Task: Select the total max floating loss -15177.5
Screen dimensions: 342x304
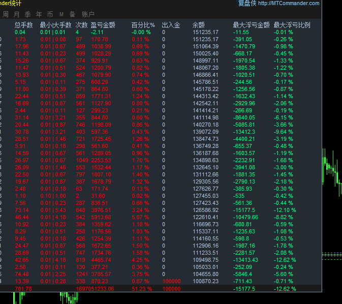Action: point(244,289)
